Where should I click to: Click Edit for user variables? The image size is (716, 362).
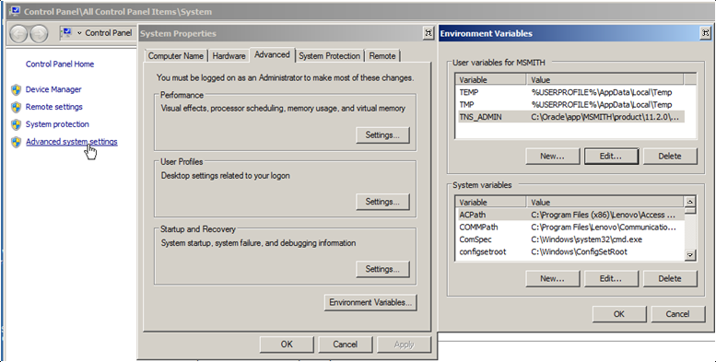click(x=611, y=156)
